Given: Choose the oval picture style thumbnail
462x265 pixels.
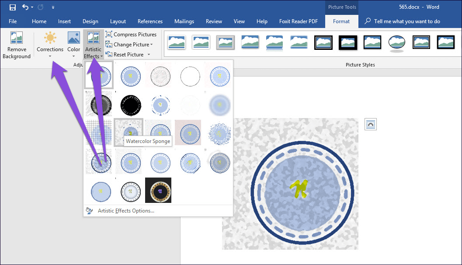Looking at the screenshot, I should click(396, 42).
